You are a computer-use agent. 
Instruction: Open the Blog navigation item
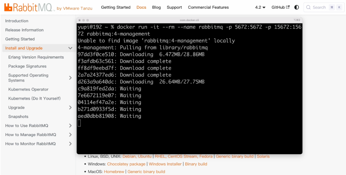[x=156, y=7]
